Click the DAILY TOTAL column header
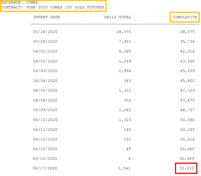Image resolution: width=201 pixels, height=176 pixels. (x=118, y=17)
